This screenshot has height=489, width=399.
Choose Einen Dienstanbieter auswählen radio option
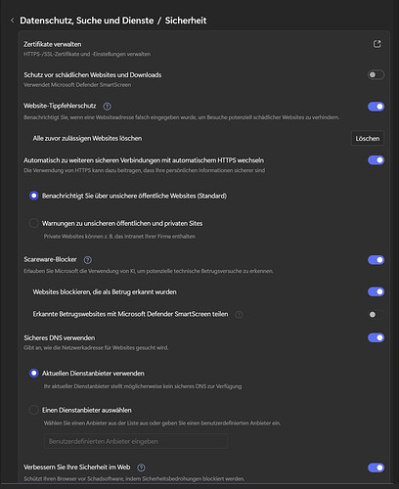(x=34, y=410)
